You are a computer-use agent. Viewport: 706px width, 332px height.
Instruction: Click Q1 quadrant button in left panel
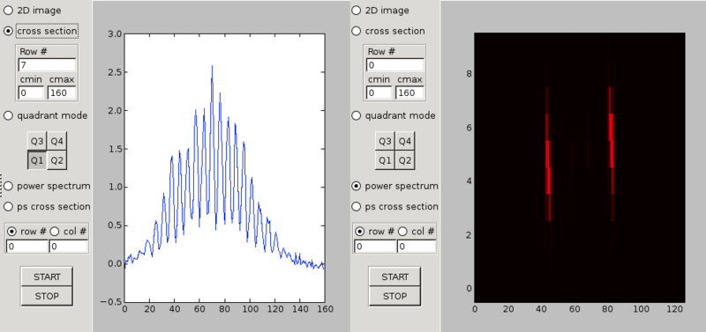coord(37,160)
